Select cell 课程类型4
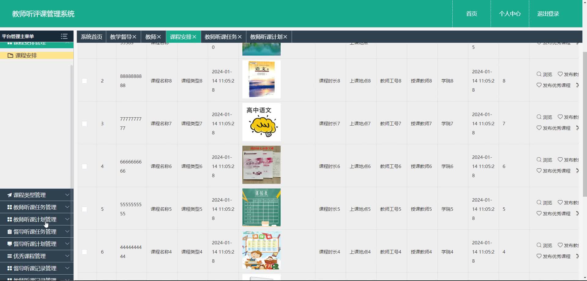The width and height of the screenshot is (587, 281). pos(192,252)
